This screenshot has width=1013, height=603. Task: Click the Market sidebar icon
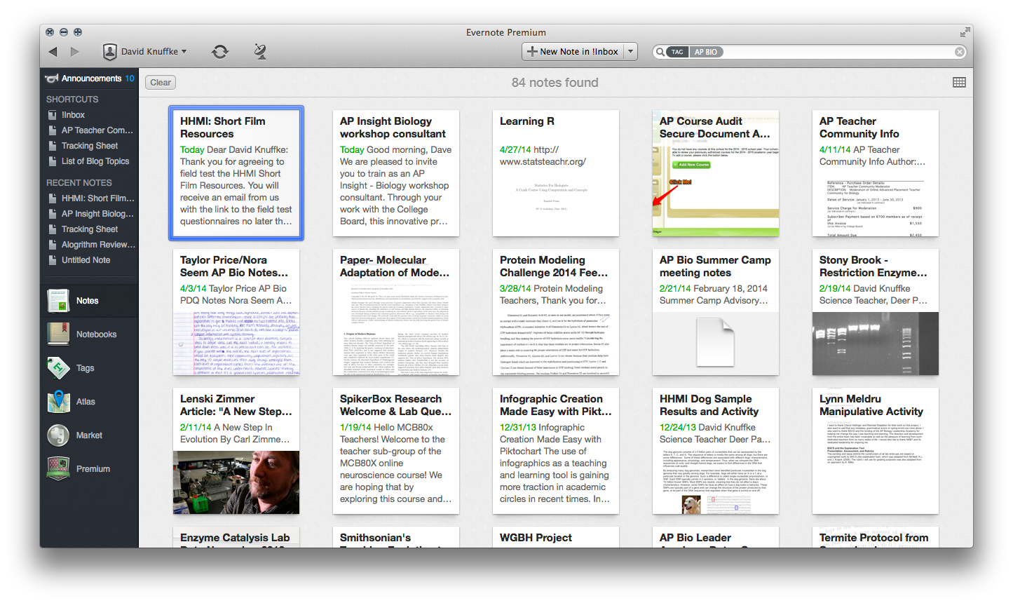[58, 435]
